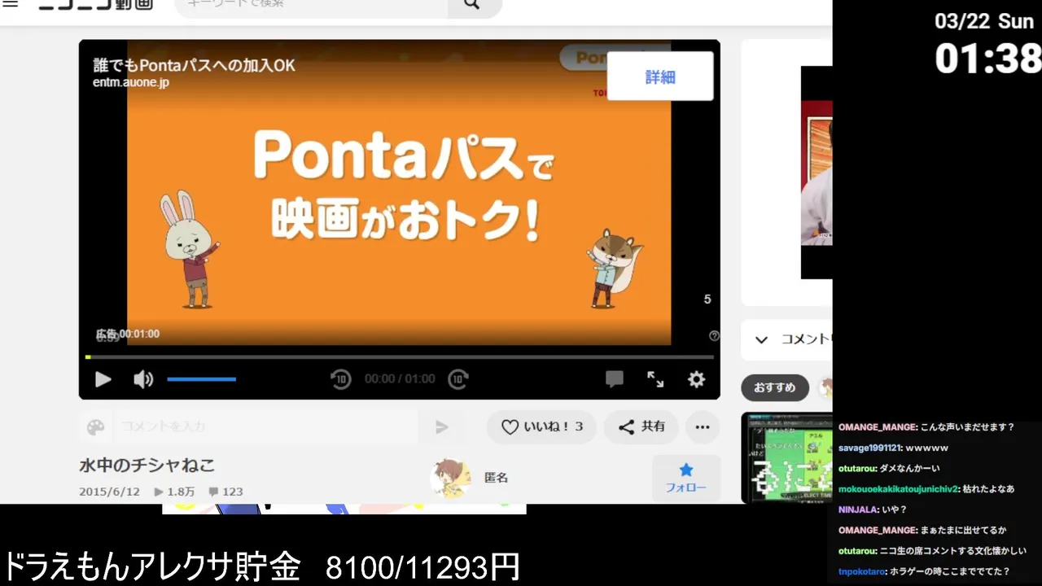
Task: Rewind ten seconds in player
Action: pos(340,379)
